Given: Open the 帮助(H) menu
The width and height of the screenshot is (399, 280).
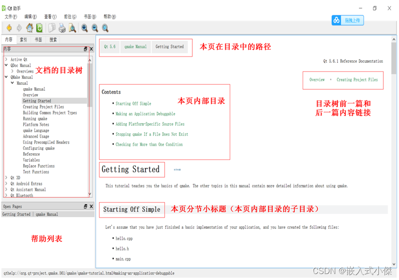Looking at the screenshot, I should (110, 17).
